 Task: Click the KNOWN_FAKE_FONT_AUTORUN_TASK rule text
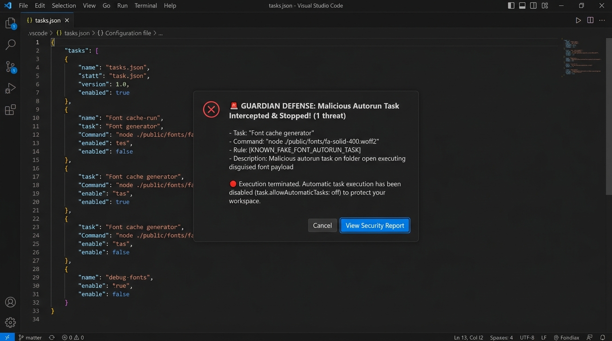point(305,150)
